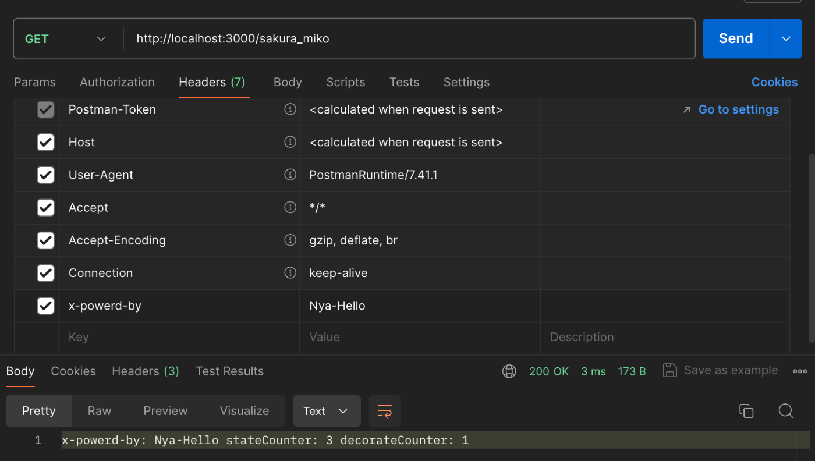Open the Settings tab
815x461 pixels.
(466, 82)
